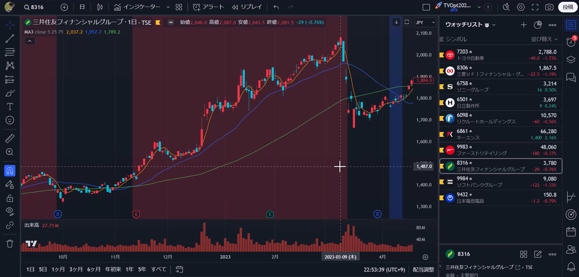Open the go to date calendar icon

(179, 269)
